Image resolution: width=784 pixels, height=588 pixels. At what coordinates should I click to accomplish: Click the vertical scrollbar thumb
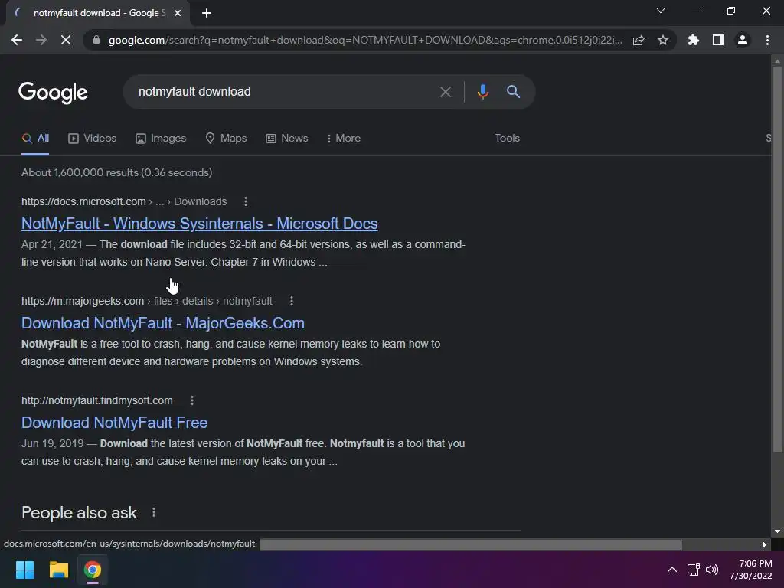pyautogui.click(x=777, y=260)
